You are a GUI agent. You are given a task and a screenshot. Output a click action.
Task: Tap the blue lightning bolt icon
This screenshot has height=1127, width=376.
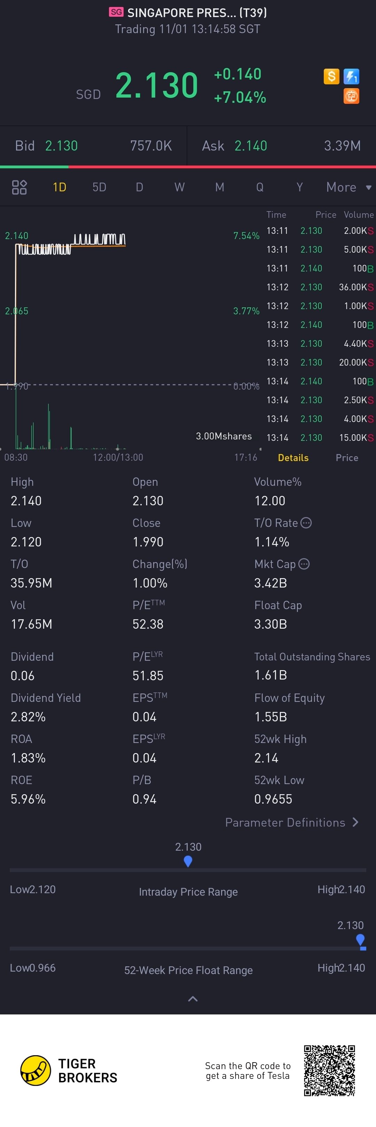point(351,77)
